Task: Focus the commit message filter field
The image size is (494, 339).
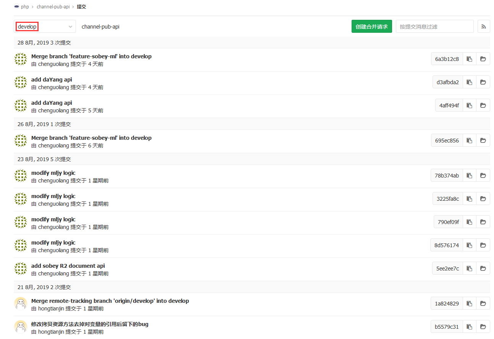Action: tap(434, 27)
